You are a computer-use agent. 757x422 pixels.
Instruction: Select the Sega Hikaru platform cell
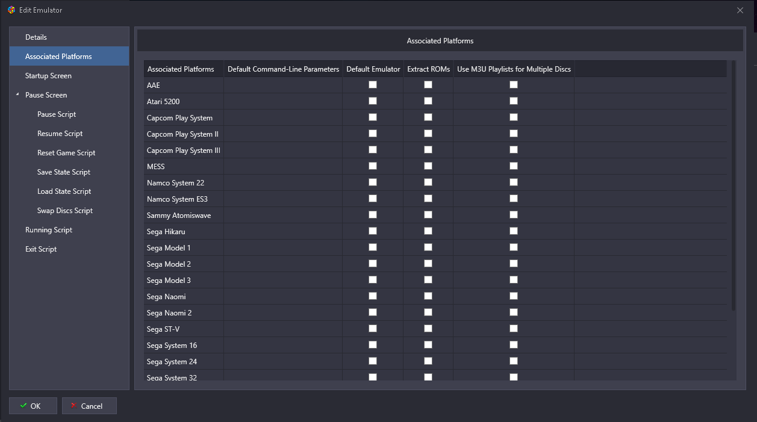tap(184, 232)
